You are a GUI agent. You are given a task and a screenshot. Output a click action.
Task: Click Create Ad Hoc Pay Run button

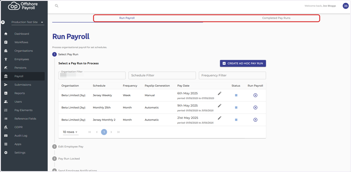[243, 63]
